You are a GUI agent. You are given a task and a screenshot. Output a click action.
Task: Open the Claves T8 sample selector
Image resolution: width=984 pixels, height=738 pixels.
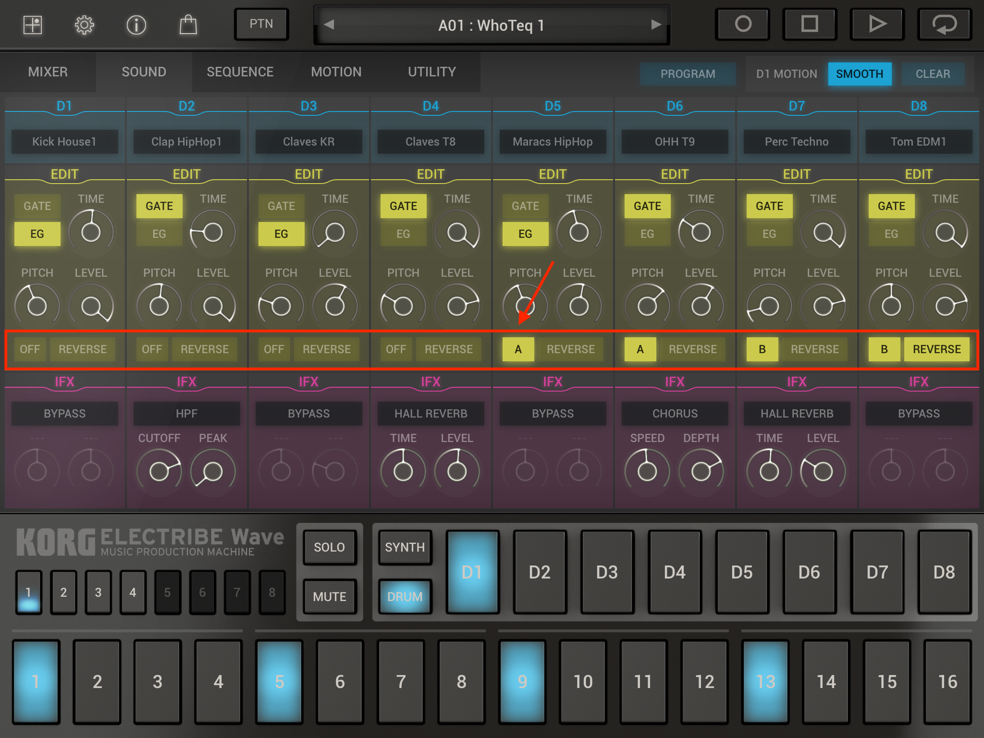pos(430,142)
